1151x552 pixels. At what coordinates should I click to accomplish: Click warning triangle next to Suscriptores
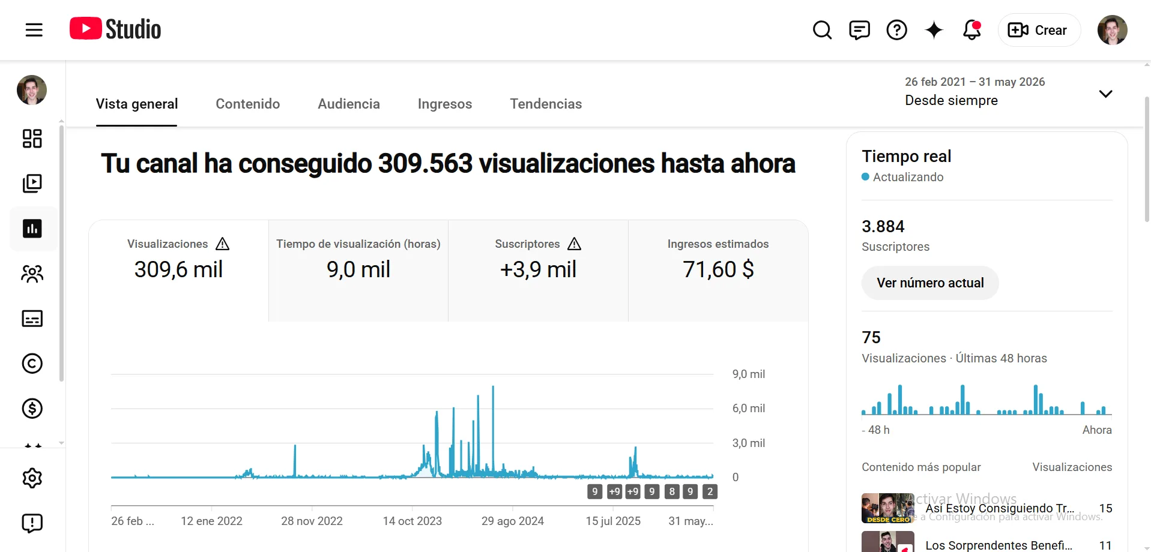pos(575,244)
